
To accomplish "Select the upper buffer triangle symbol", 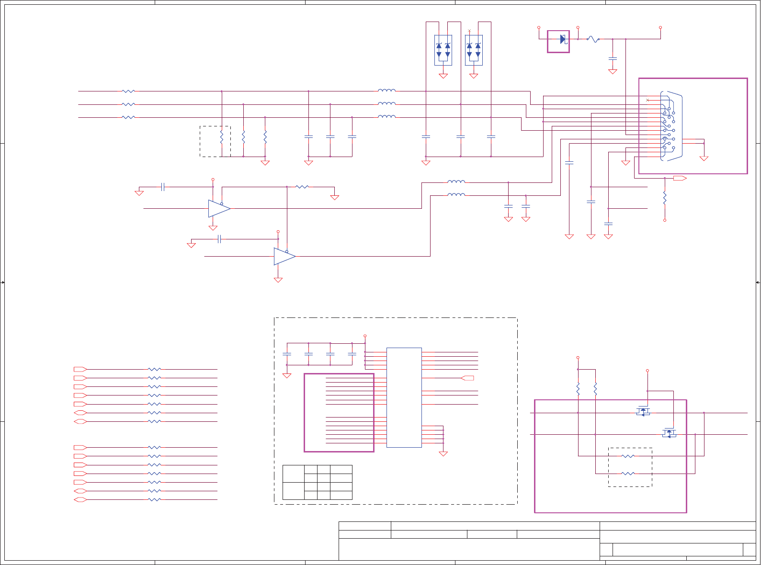I will tap(219, 208).
